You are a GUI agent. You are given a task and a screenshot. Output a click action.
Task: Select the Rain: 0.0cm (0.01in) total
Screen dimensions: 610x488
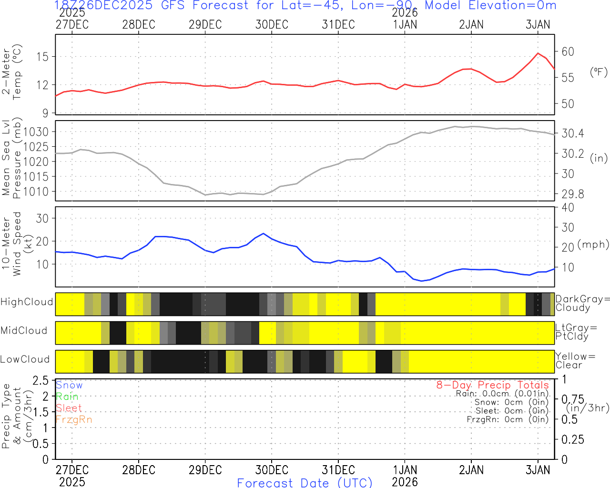502,394
